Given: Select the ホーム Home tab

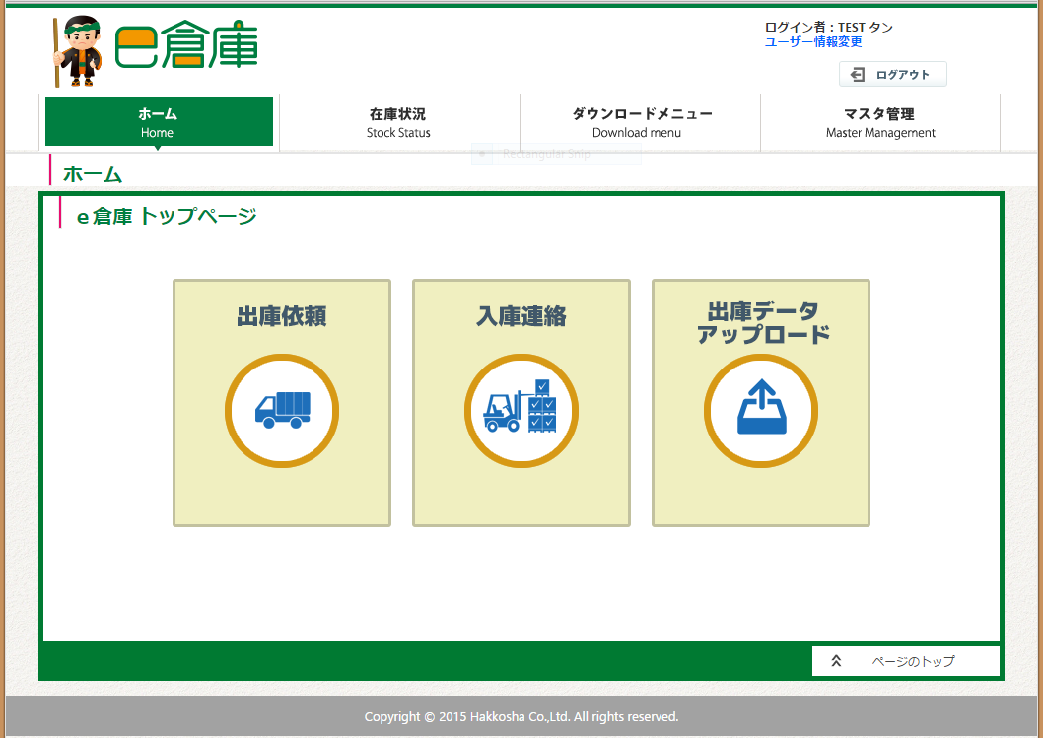Looking at the screenshot, I should 158,122.
